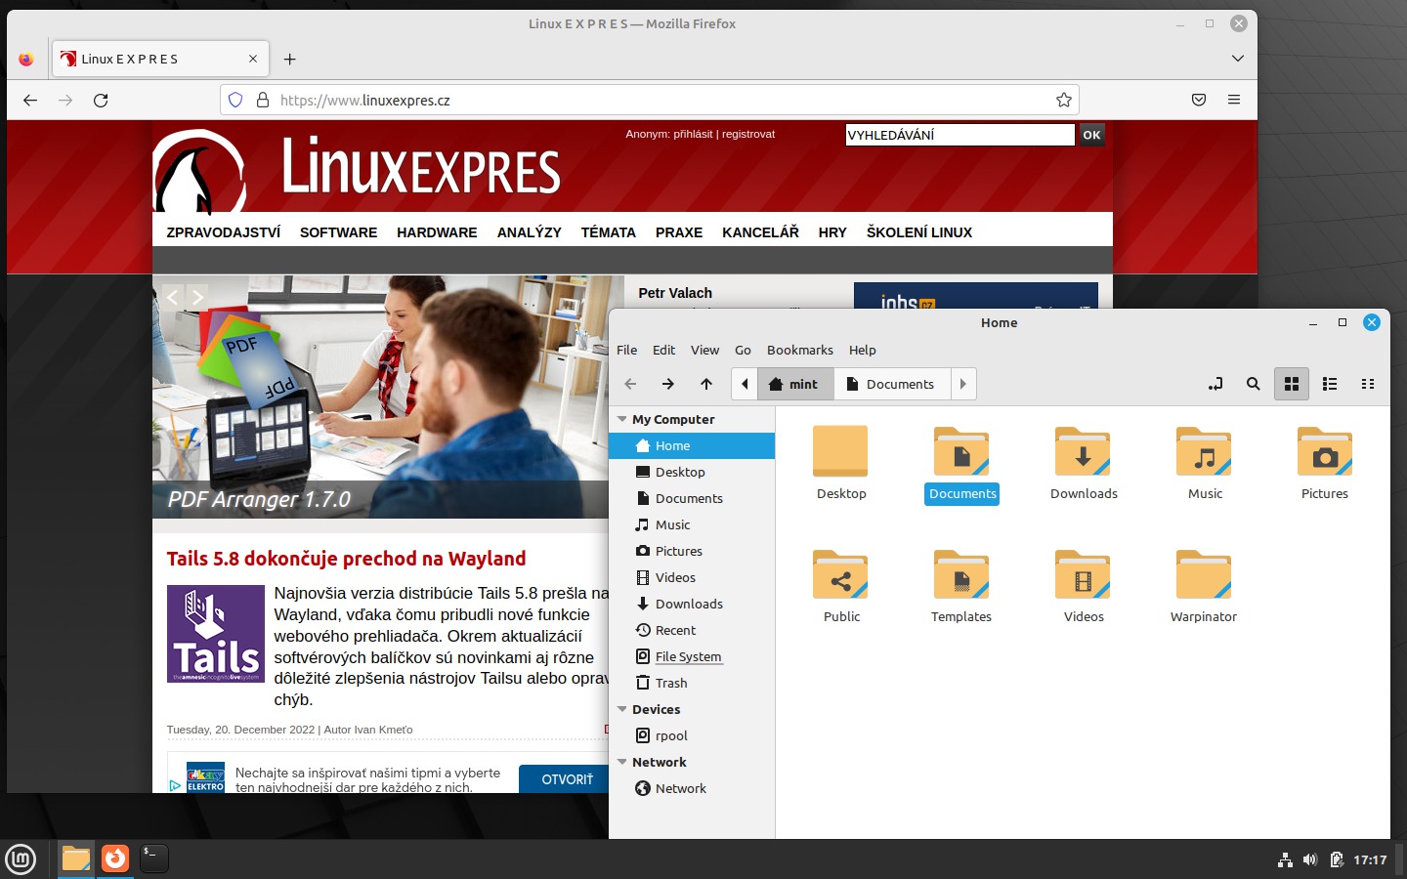Open the Public folder icon
The width and height of the screenshot is (1407, 879).
[x=841, y=586]
